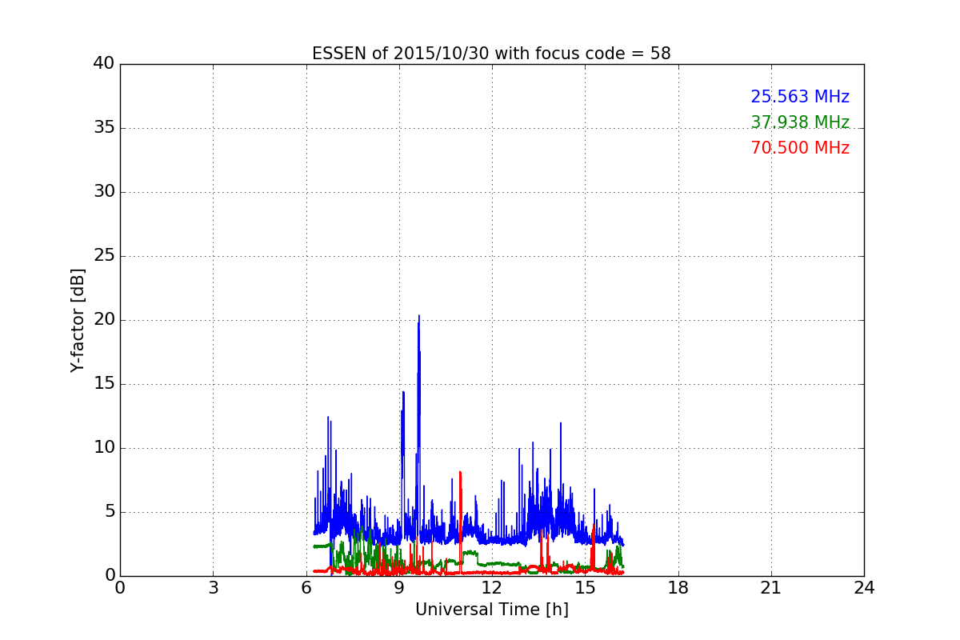Image resolution: width=960 pixels, height=640 pixels.
Task: Click the y-axis tick label 35
Action: [104, 128]
